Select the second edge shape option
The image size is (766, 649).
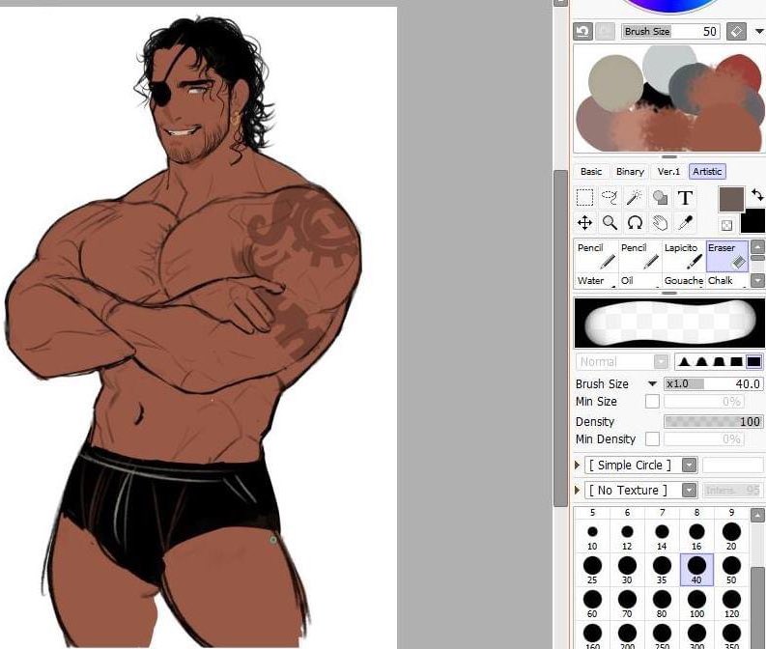coord(701,361)
